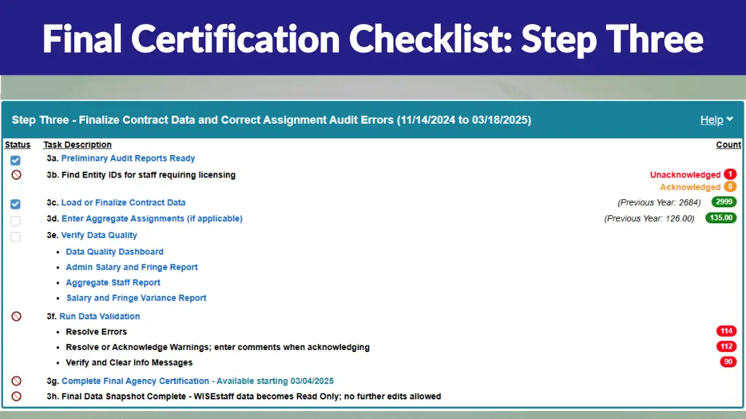746x419 pixels.
Task: Click the Task Description column header
Action: [x=77, y=145]
